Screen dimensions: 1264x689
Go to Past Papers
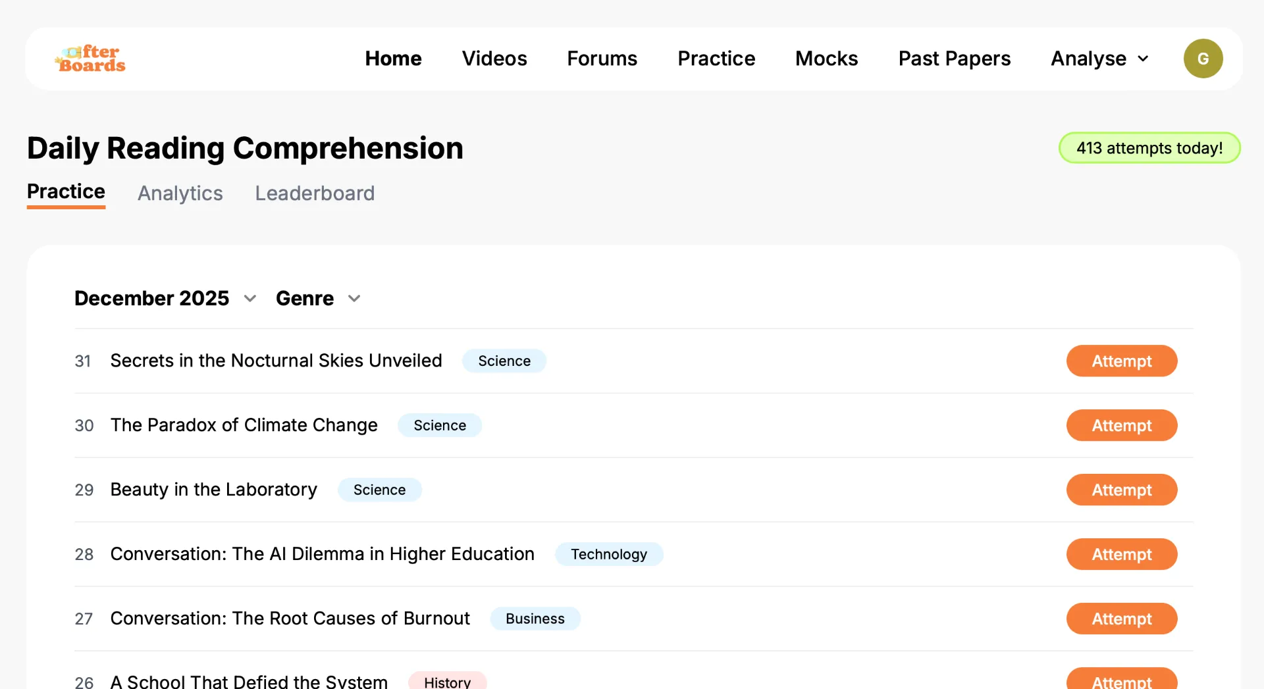coord(954,59)
